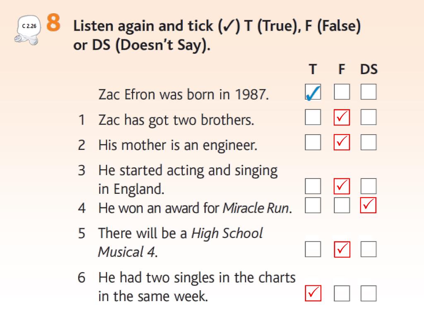The width and height of the screenshot is (424, 318).
Task: Check F box for award for Miracle Run
Action: point(342,205)
